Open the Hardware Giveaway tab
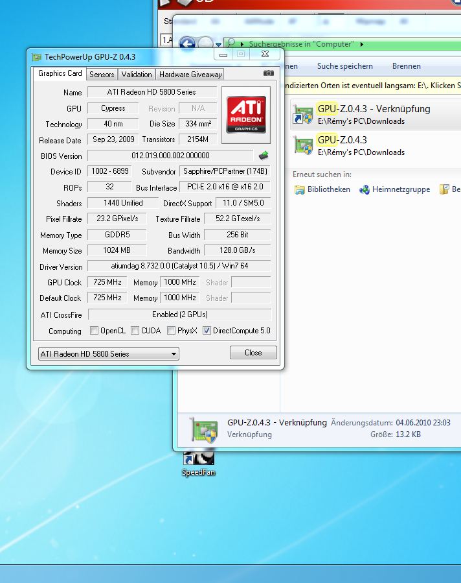 [190, 75]
